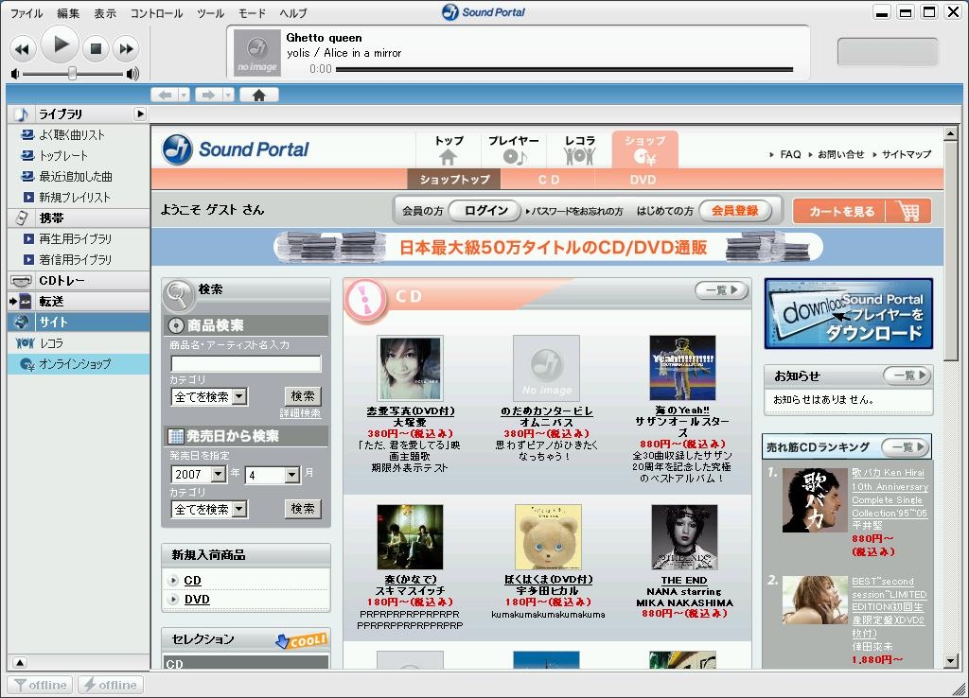The height and width of the screenshot is (698, 969).
Task: Open the ツール menu
Action: [210, 13]
